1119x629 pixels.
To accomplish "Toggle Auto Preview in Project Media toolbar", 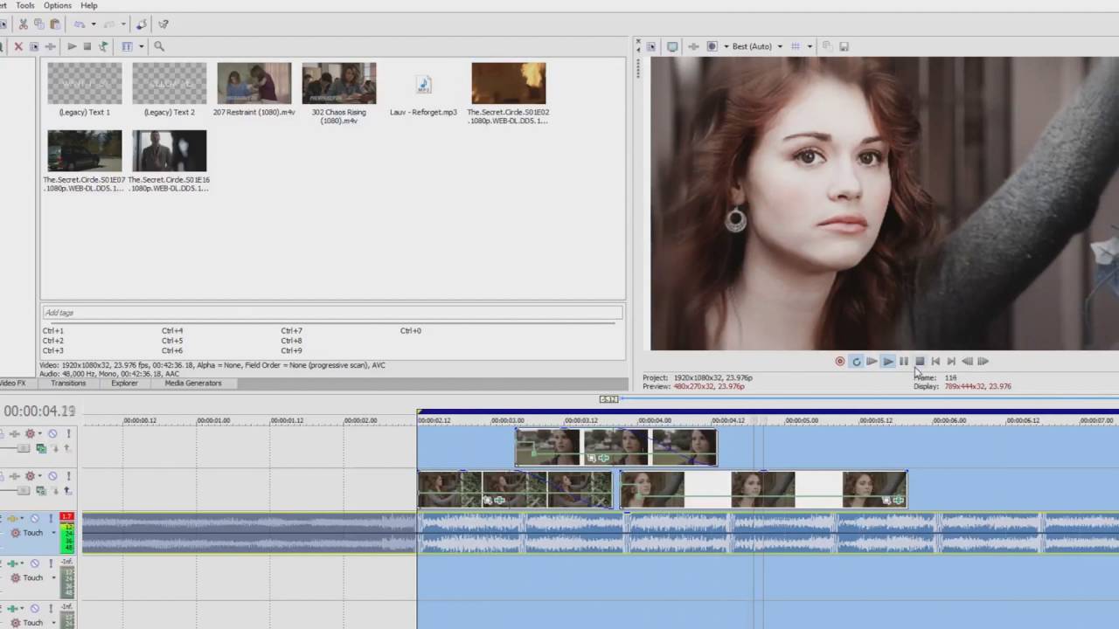I will [103, 46].
